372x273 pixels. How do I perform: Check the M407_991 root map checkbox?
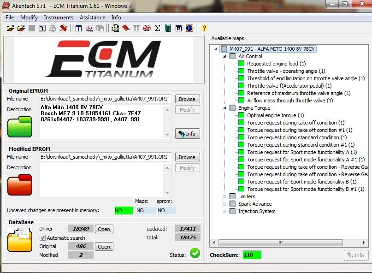click(224, 49)
